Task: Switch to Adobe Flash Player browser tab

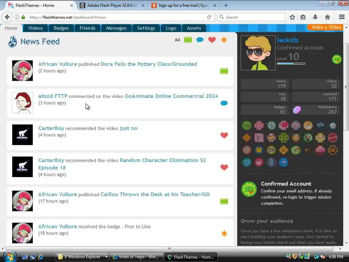Action: (x=112, y=5)
